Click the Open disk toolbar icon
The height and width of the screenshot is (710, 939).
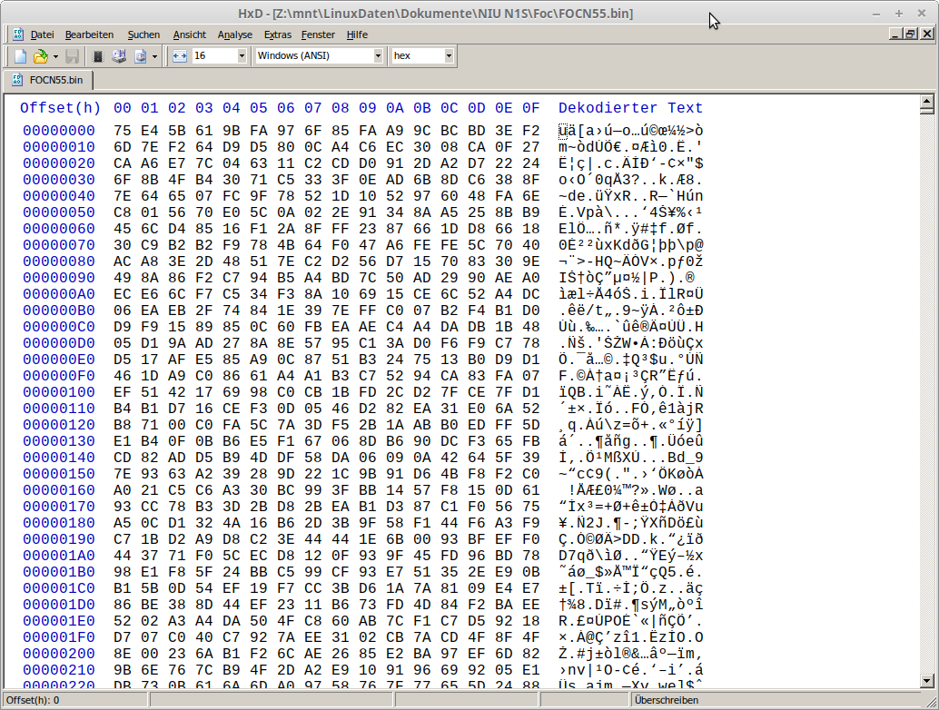click(x=119, y=56)
